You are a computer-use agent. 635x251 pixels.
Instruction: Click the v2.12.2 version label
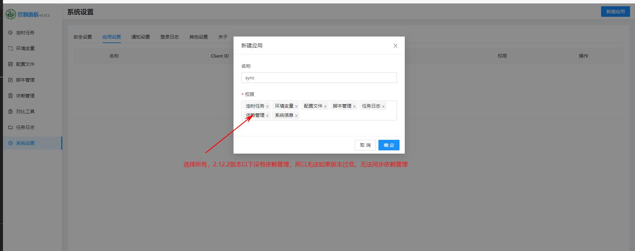tap(44, 15)
